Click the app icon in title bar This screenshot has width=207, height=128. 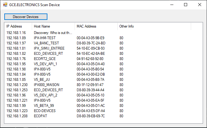pos(5,5)
